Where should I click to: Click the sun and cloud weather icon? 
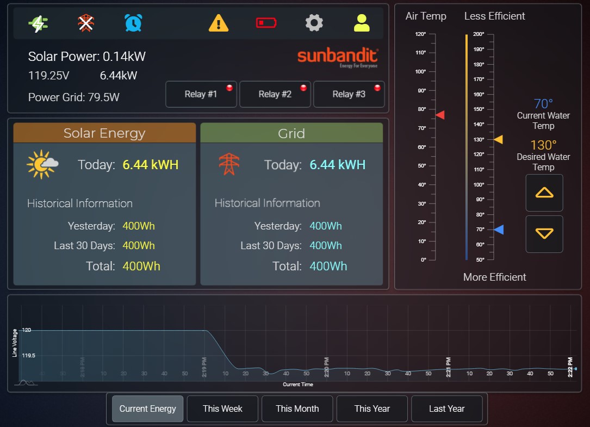pyautogui.click(x=42, y=164)
